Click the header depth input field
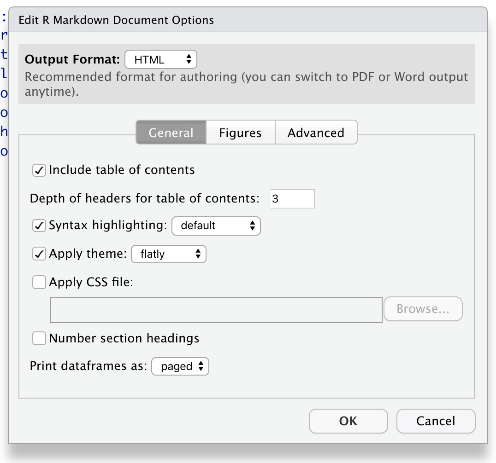 click(x=292, y=199)
